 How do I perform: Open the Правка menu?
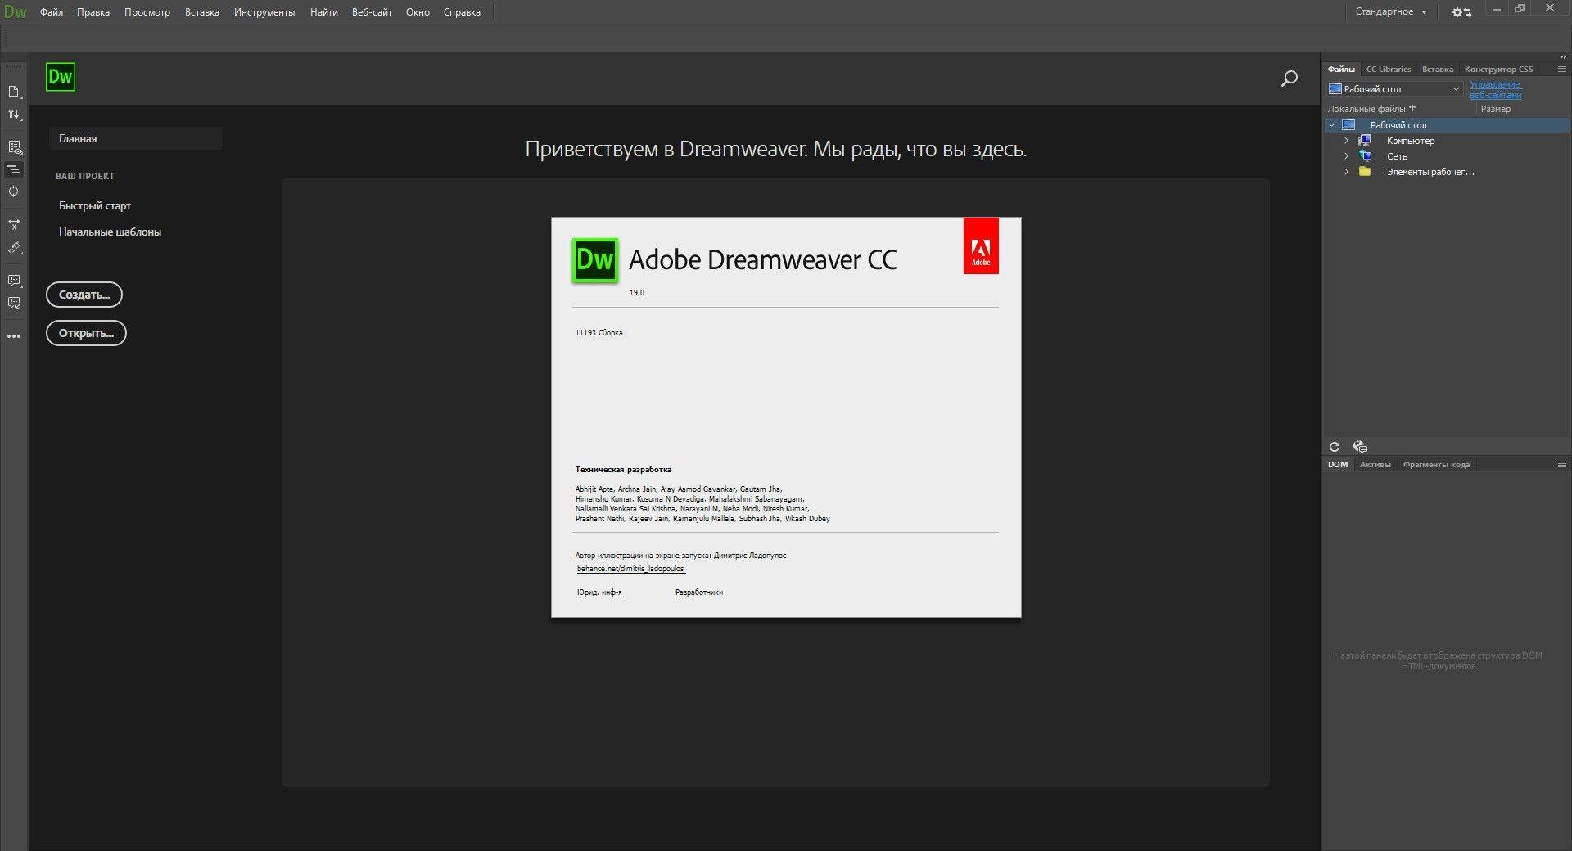(x=93, y=12)
